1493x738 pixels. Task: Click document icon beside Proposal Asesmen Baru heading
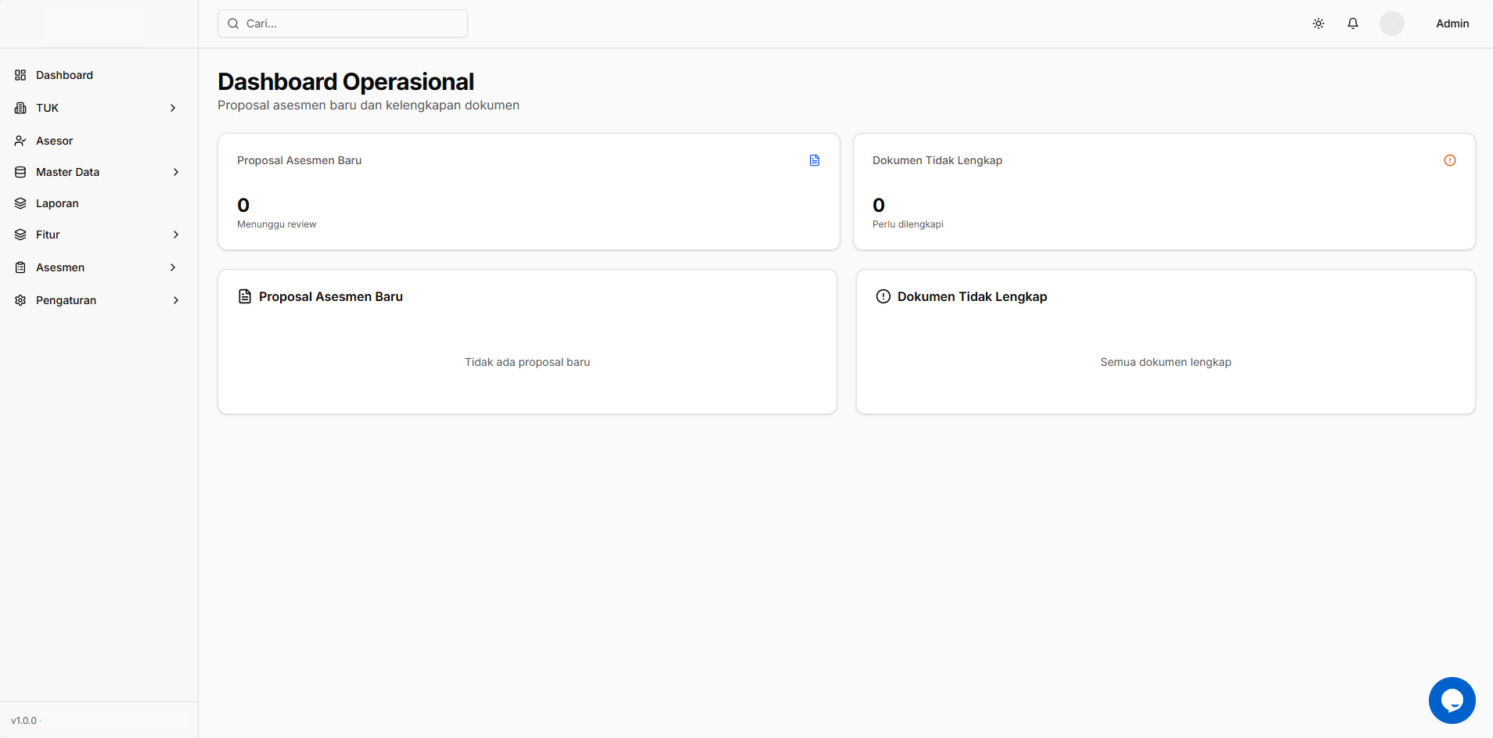[245, 296]
